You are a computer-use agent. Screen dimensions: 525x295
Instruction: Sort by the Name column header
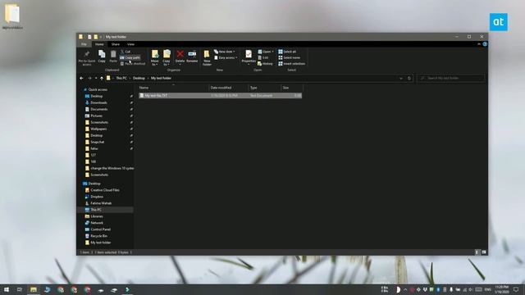173,88
